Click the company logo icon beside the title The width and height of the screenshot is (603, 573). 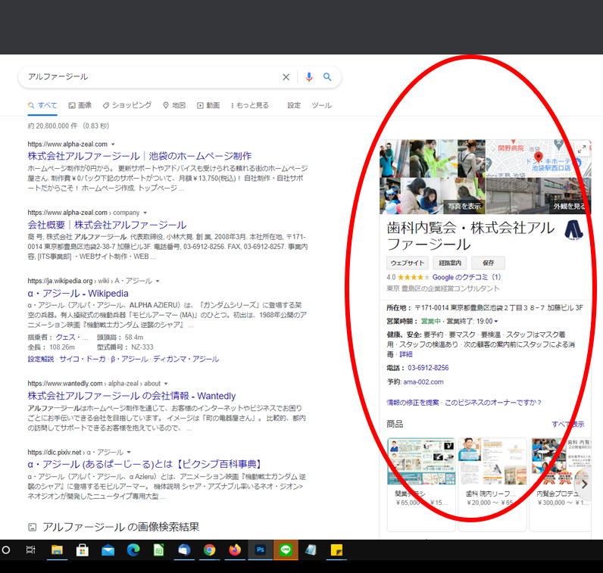click(573, 230)
